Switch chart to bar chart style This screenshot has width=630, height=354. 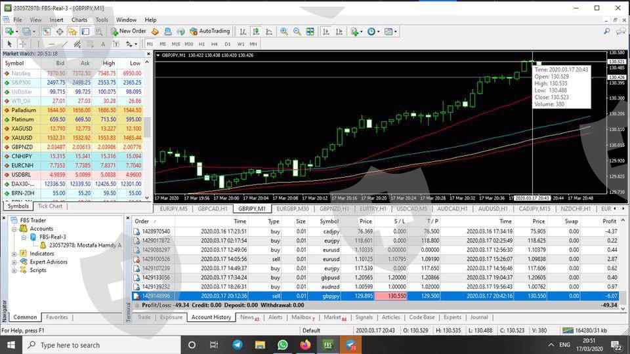coord(243,31)
